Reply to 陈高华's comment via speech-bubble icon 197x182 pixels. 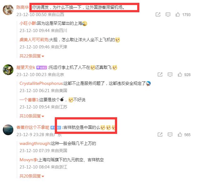tap(168, 14)
